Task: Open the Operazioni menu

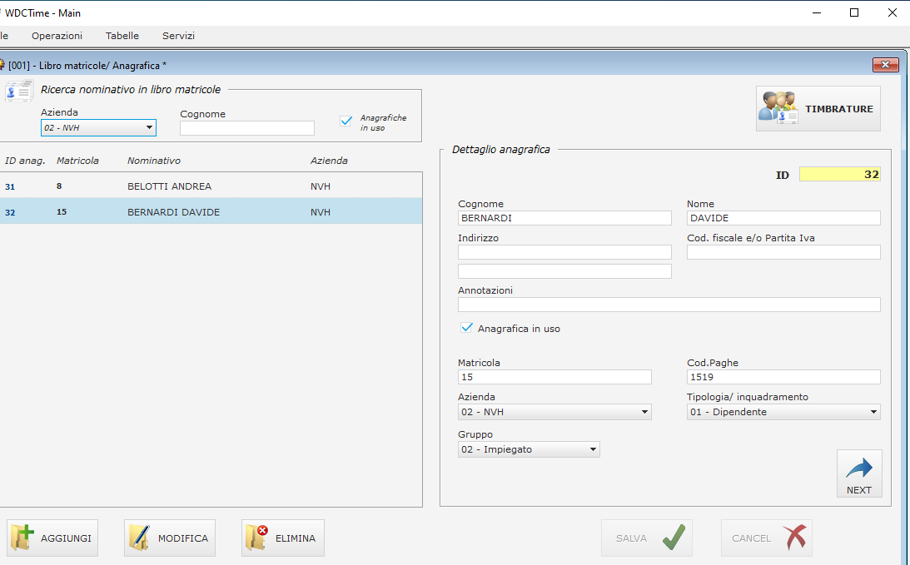Action: [x=57, y=36]
